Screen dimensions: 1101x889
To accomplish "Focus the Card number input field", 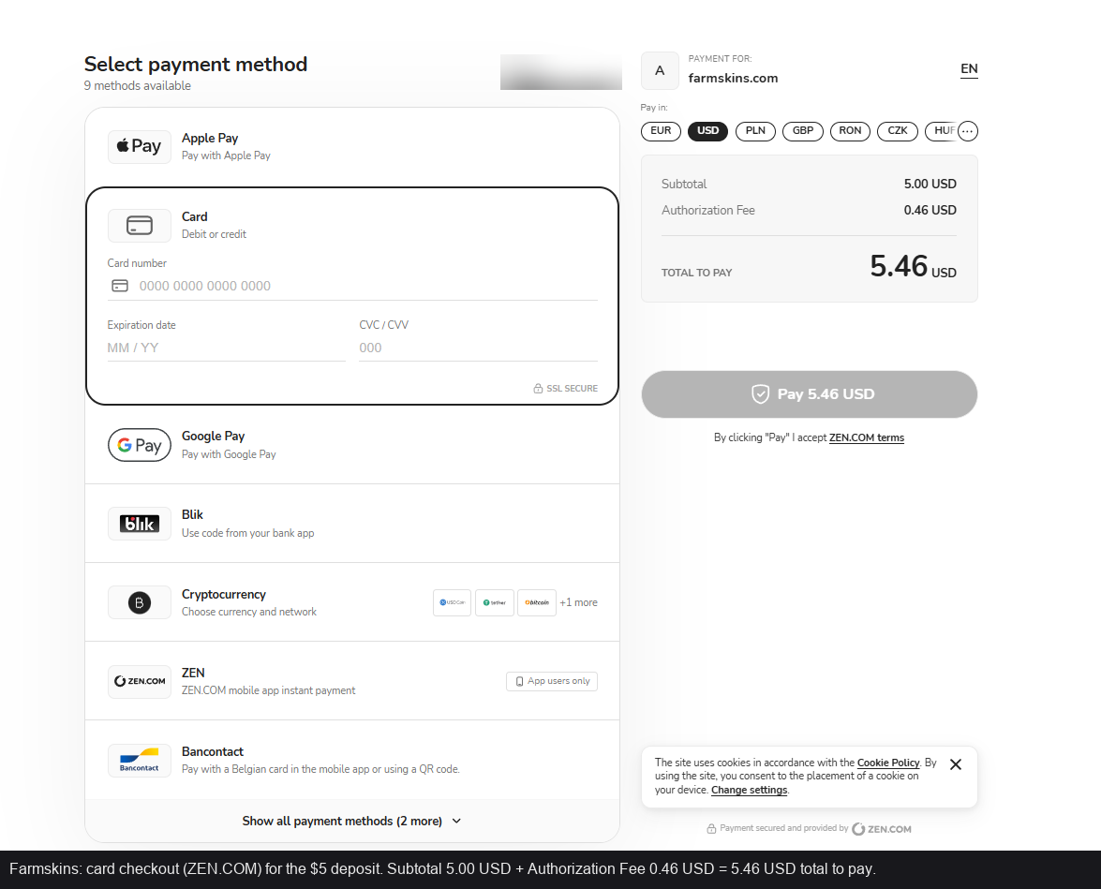I will click(x=352, y=286).
